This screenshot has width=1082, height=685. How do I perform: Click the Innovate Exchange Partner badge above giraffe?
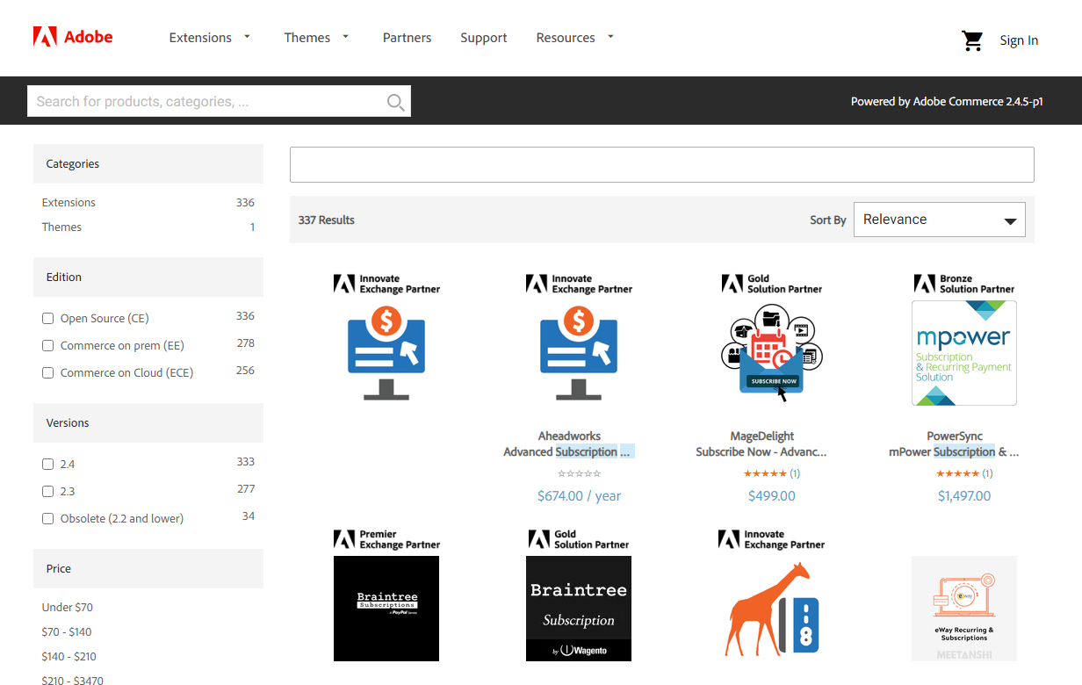pyautogui.click(x=771, y=539)
